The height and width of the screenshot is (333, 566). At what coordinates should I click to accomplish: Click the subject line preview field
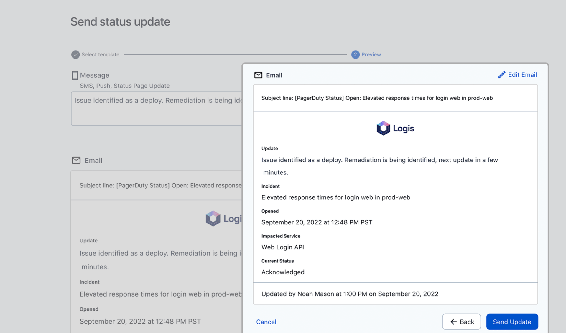click(395, 98)
